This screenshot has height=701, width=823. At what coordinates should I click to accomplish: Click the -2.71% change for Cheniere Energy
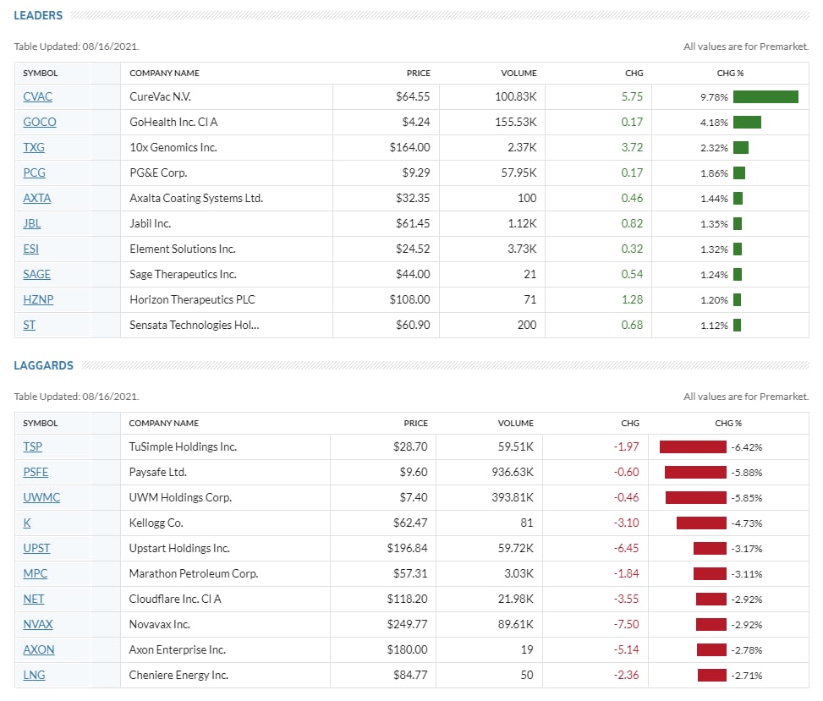(747, 676)
